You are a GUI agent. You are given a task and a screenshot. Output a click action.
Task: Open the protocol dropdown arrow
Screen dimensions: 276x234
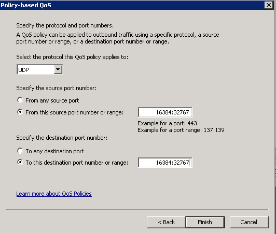tap(58, 69)
